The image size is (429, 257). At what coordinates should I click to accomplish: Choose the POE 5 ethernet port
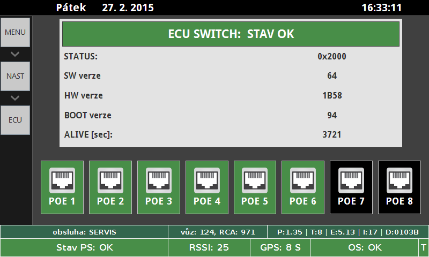[x=255, y=187]
